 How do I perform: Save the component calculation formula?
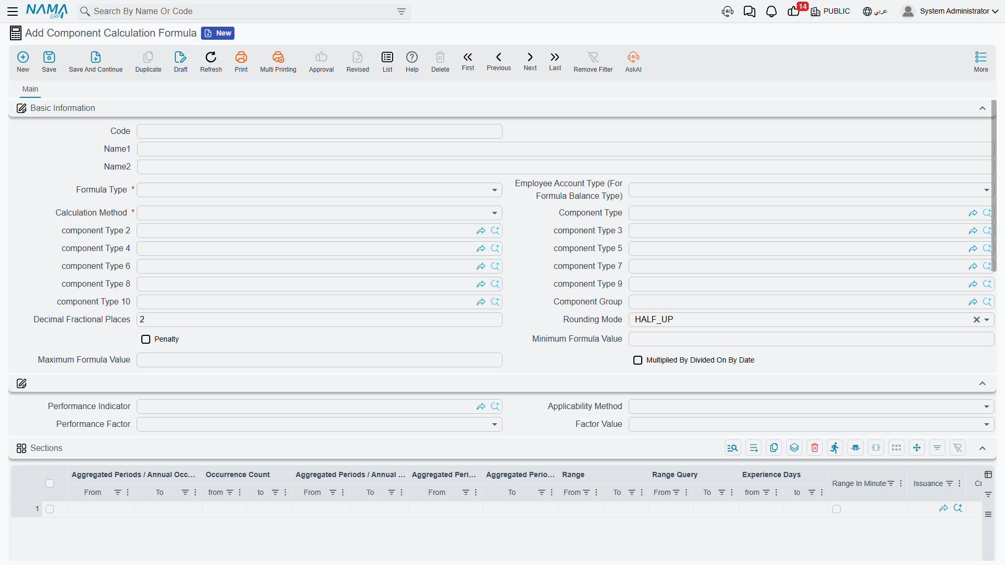[x=49, y=62]
